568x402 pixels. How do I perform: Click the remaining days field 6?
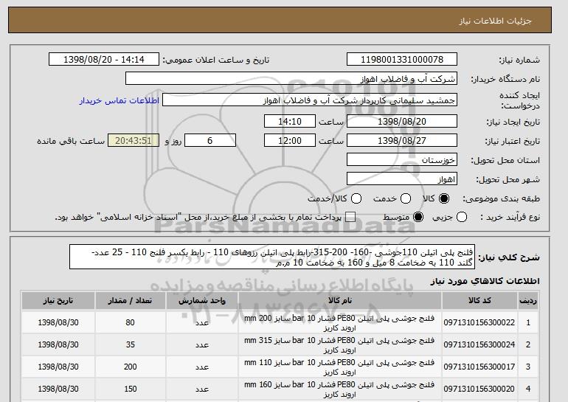click(x=210, y=141)
